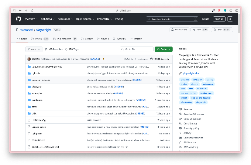Click the file icon for CLAUDE.md

point(29,140)
